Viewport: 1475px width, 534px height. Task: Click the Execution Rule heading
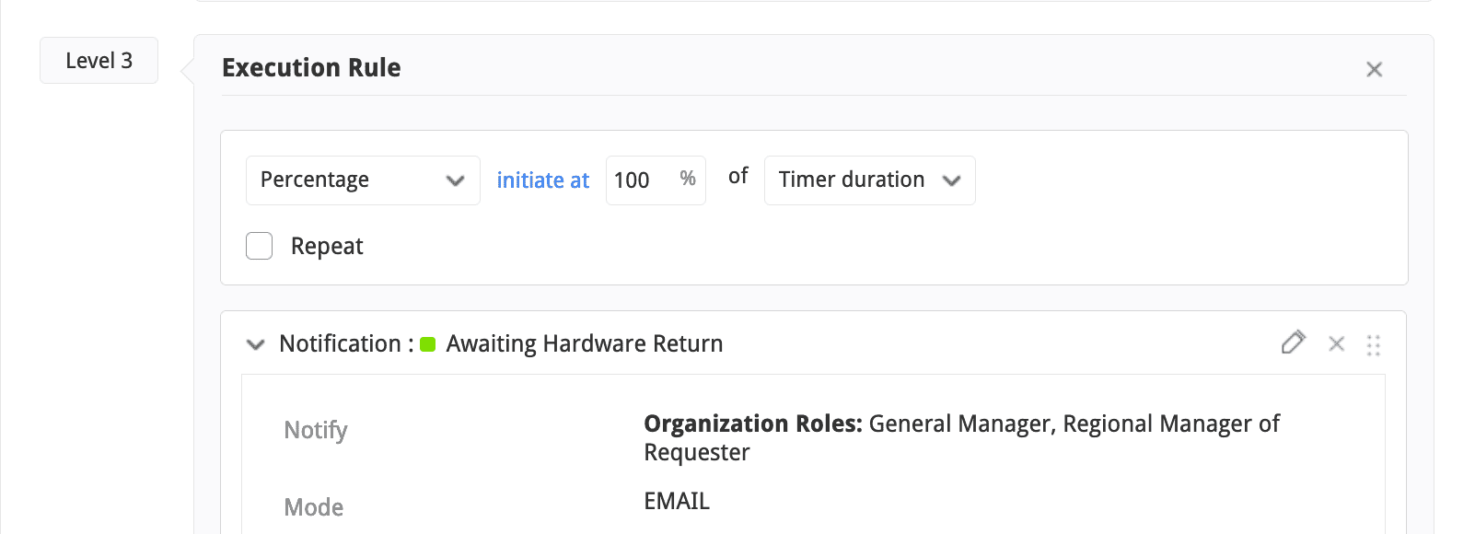coord(311,68)
